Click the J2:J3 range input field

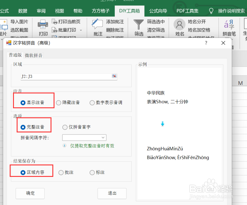point(69,76)
